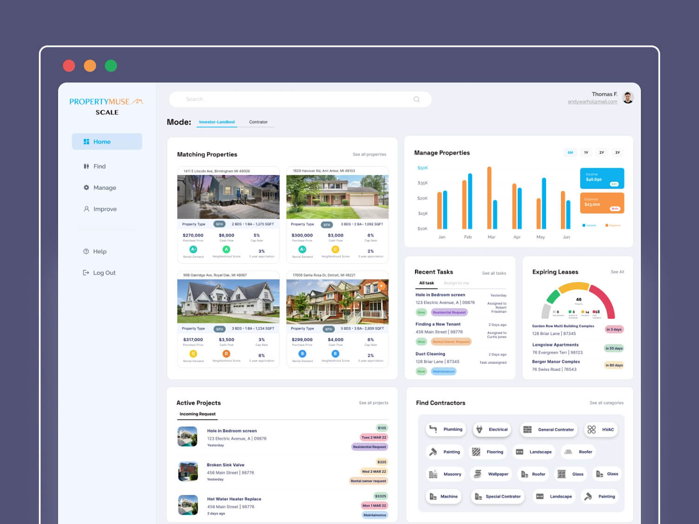Click inside the Search field

click(300, 99)
